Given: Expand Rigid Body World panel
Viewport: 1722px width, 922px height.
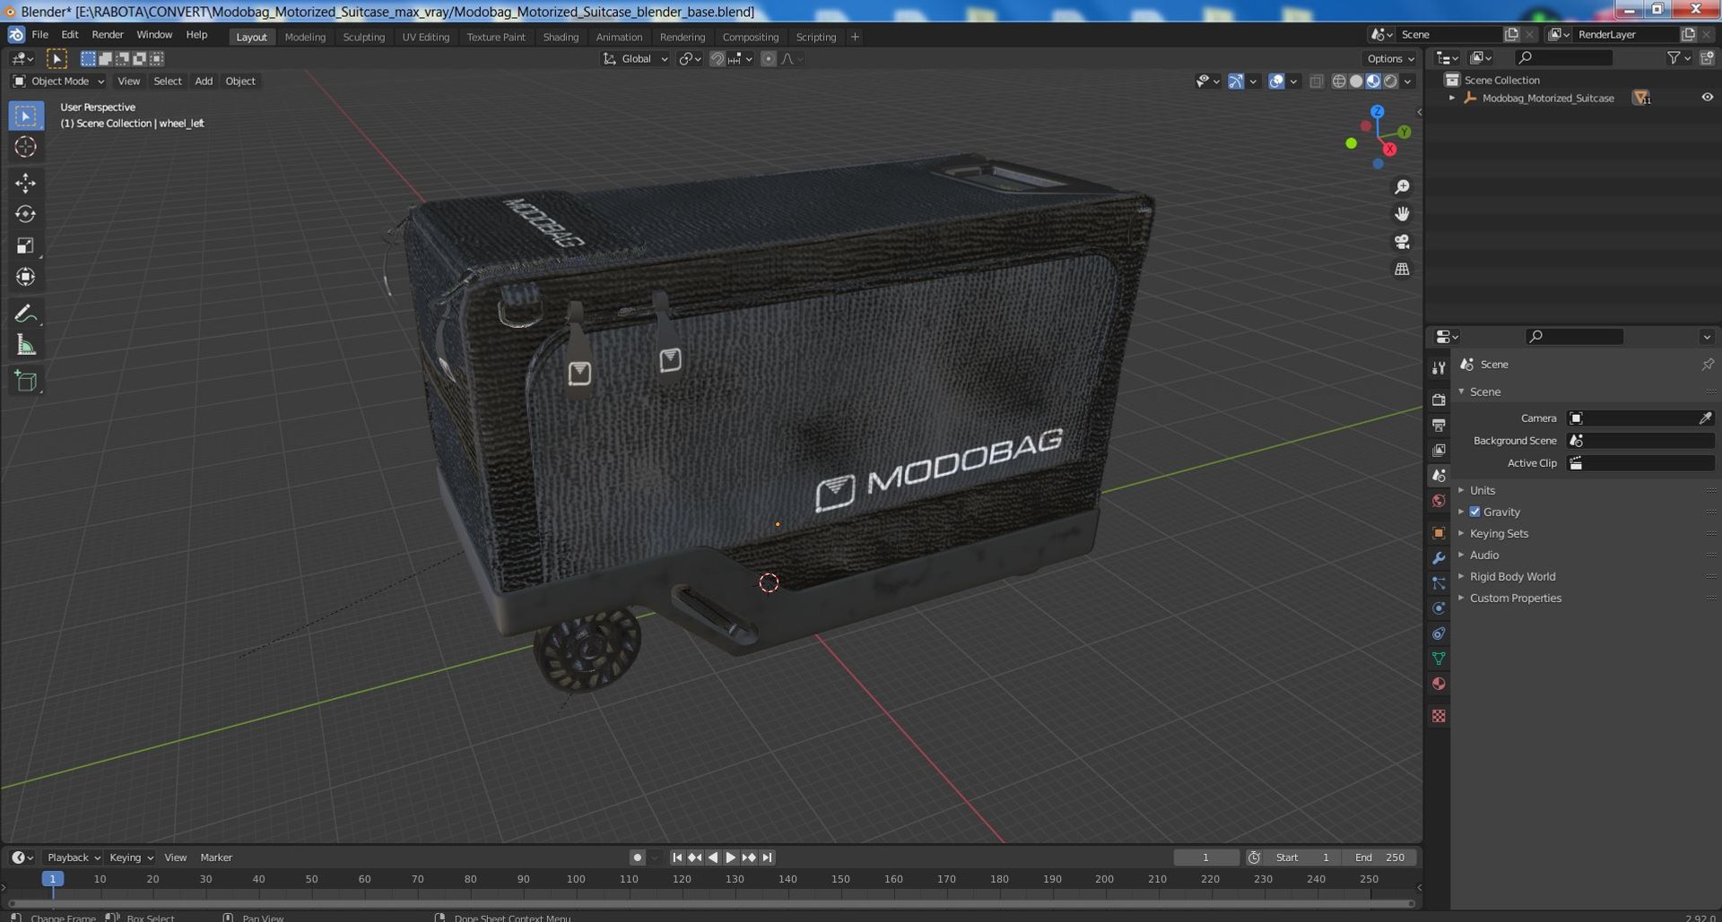Looking at the screenshot, I should click(x=1512, y=576).
